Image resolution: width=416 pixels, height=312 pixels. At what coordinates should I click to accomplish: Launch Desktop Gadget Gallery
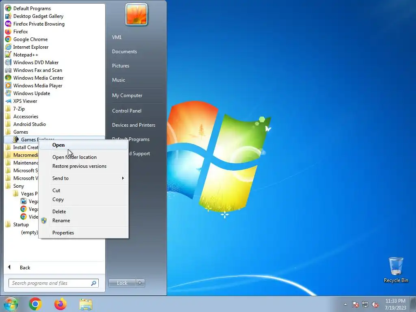[34, 16]
